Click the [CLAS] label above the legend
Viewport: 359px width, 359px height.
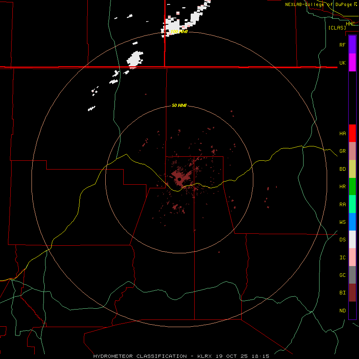click(337, 28)
